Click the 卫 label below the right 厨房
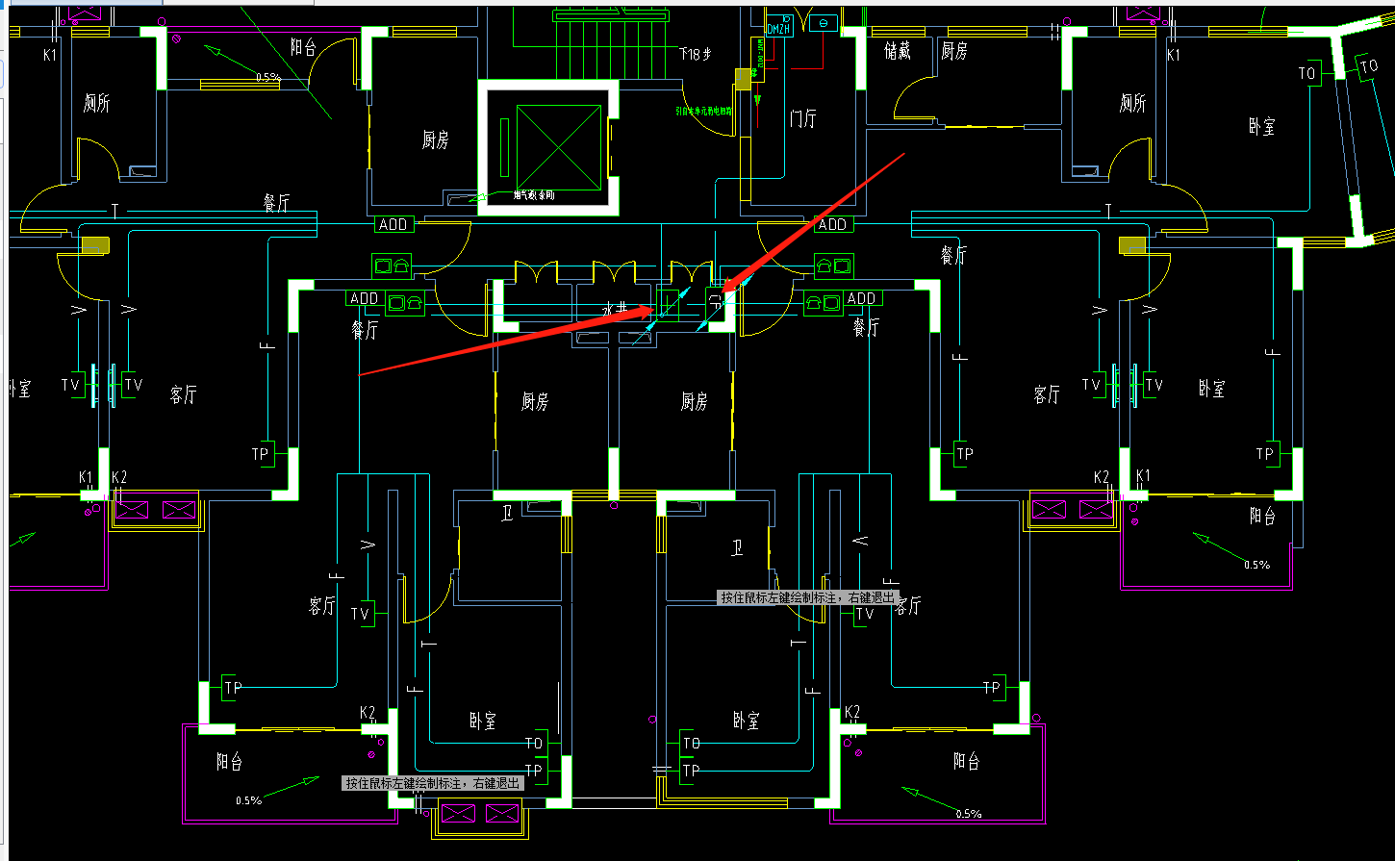 [x=738, y=548]
